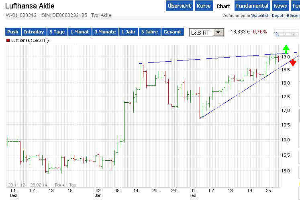Select the 5 Tage range
Screen dimensions: 300x201
57,32
